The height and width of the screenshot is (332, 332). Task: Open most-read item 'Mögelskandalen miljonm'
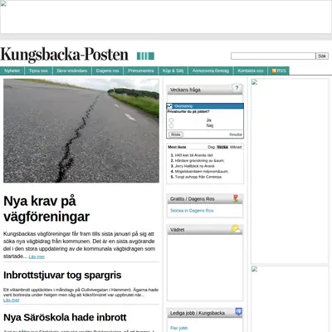202,172
